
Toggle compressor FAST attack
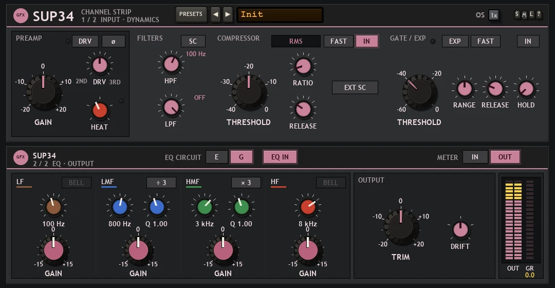[x=339, y=41]
